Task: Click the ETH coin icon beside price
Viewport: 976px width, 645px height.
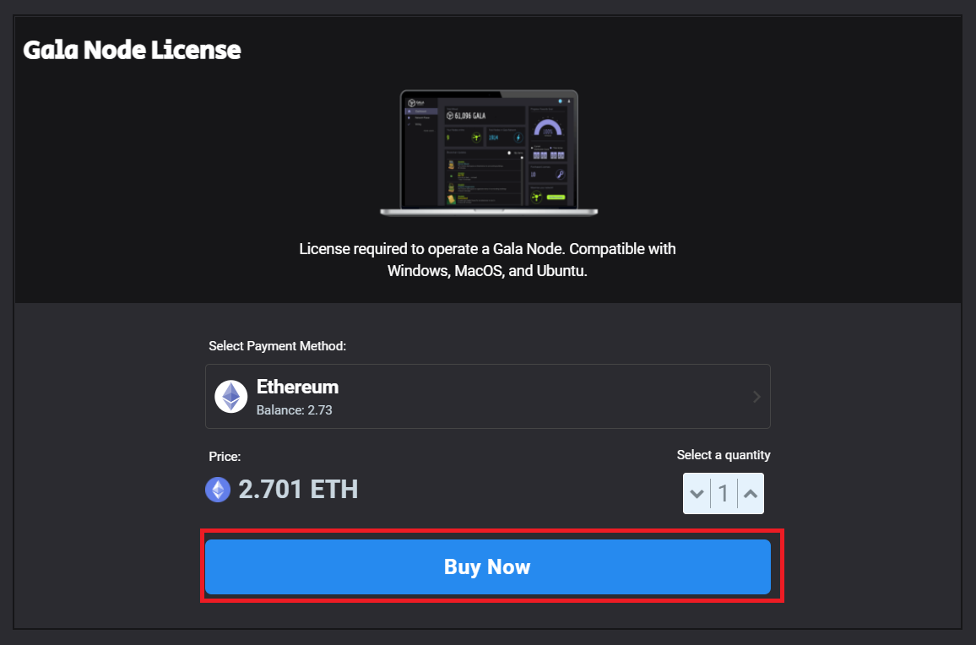Action: (218, 490)
